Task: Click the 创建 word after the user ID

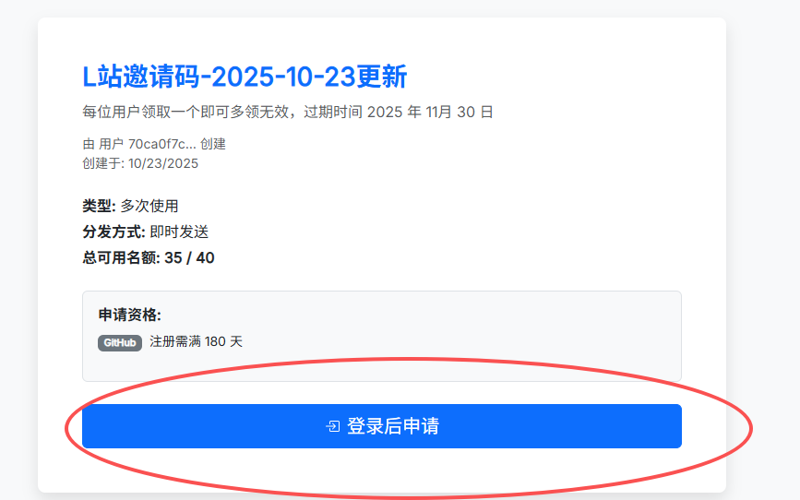Action: point(213,144)
